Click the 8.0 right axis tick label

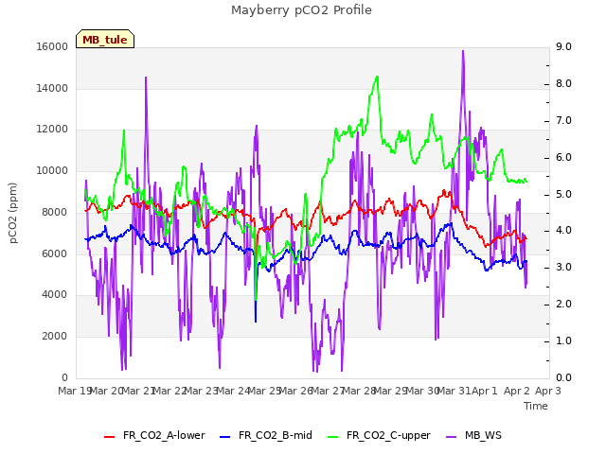pos(563,84)
